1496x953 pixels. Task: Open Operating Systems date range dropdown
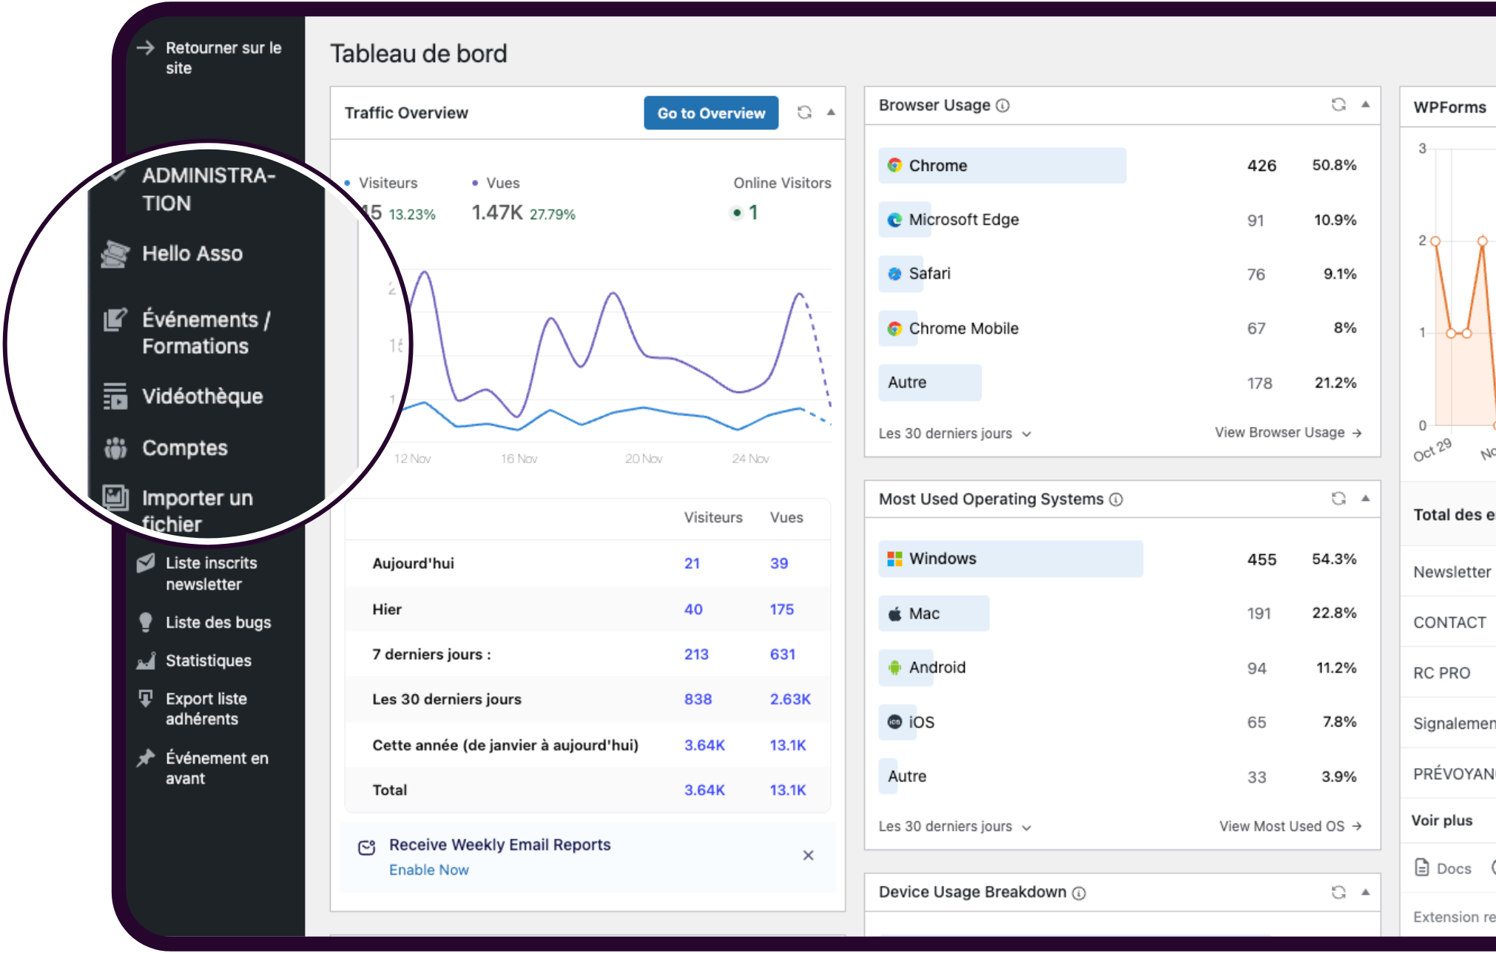[x=954, y=826]
